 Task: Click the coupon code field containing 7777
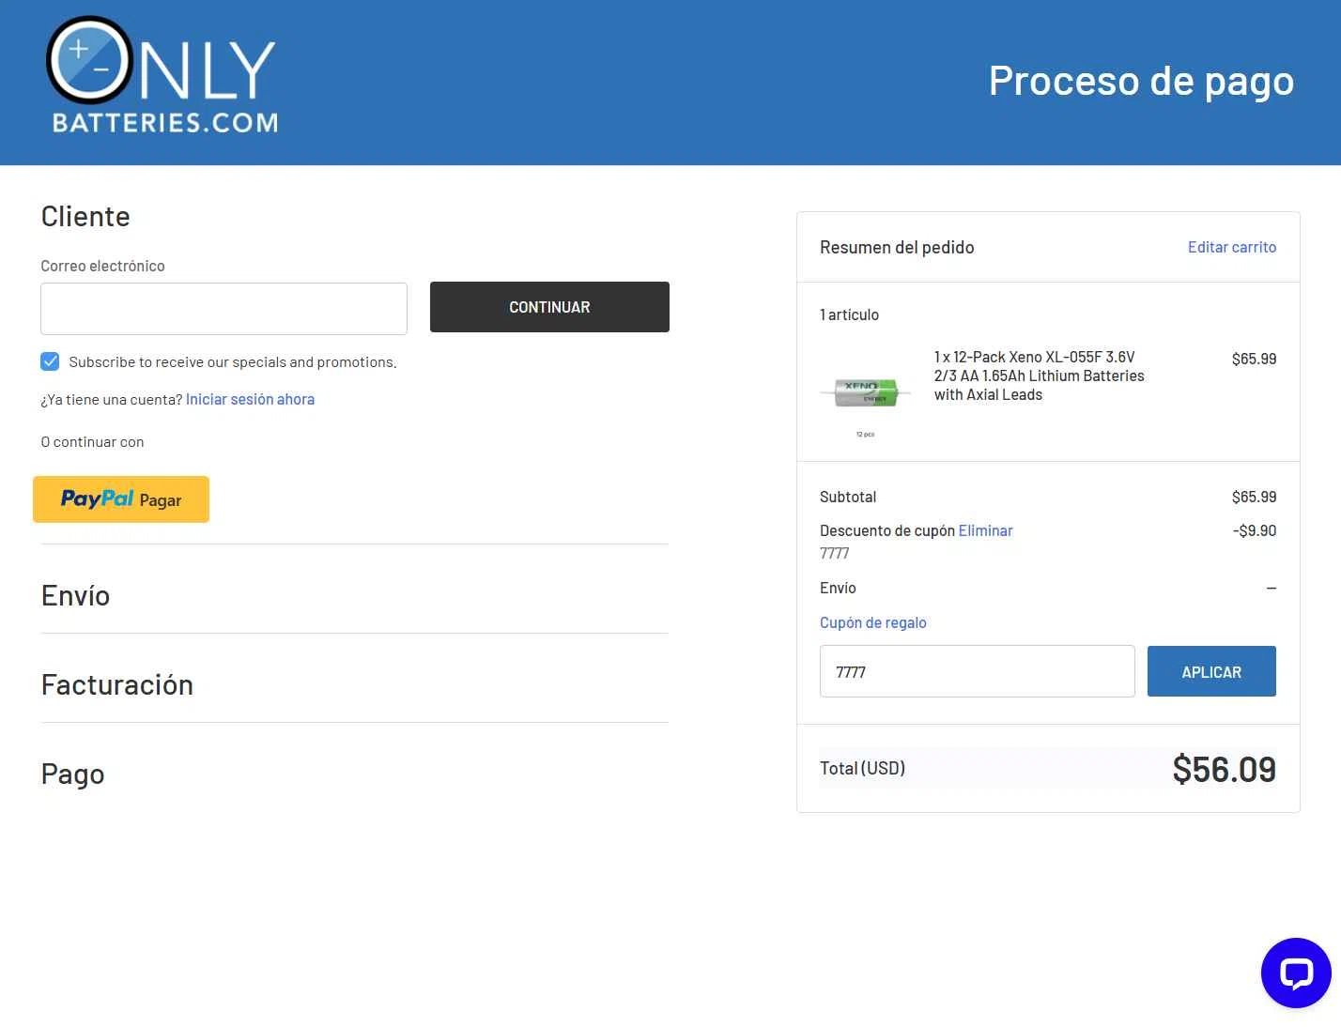[x=978, y=671]
